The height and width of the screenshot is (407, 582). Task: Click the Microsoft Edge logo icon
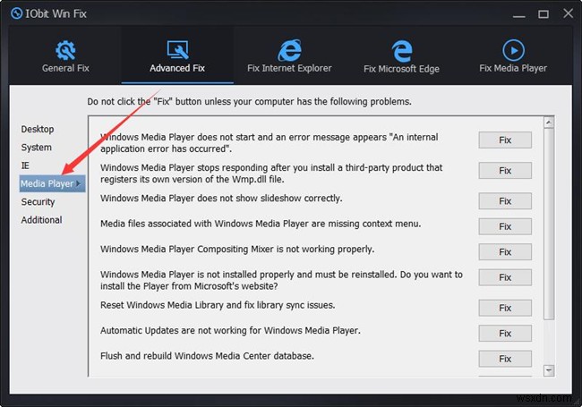point(402,51)
